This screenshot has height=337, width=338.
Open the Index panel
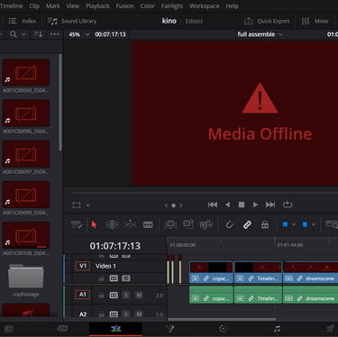pos(23,21)
